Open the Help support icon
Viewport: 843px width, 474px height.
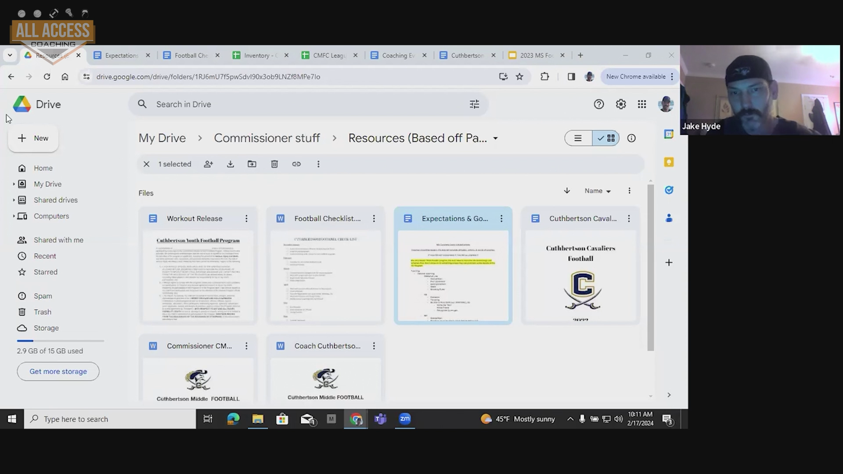pyautogui.click(x=599, y=104)
